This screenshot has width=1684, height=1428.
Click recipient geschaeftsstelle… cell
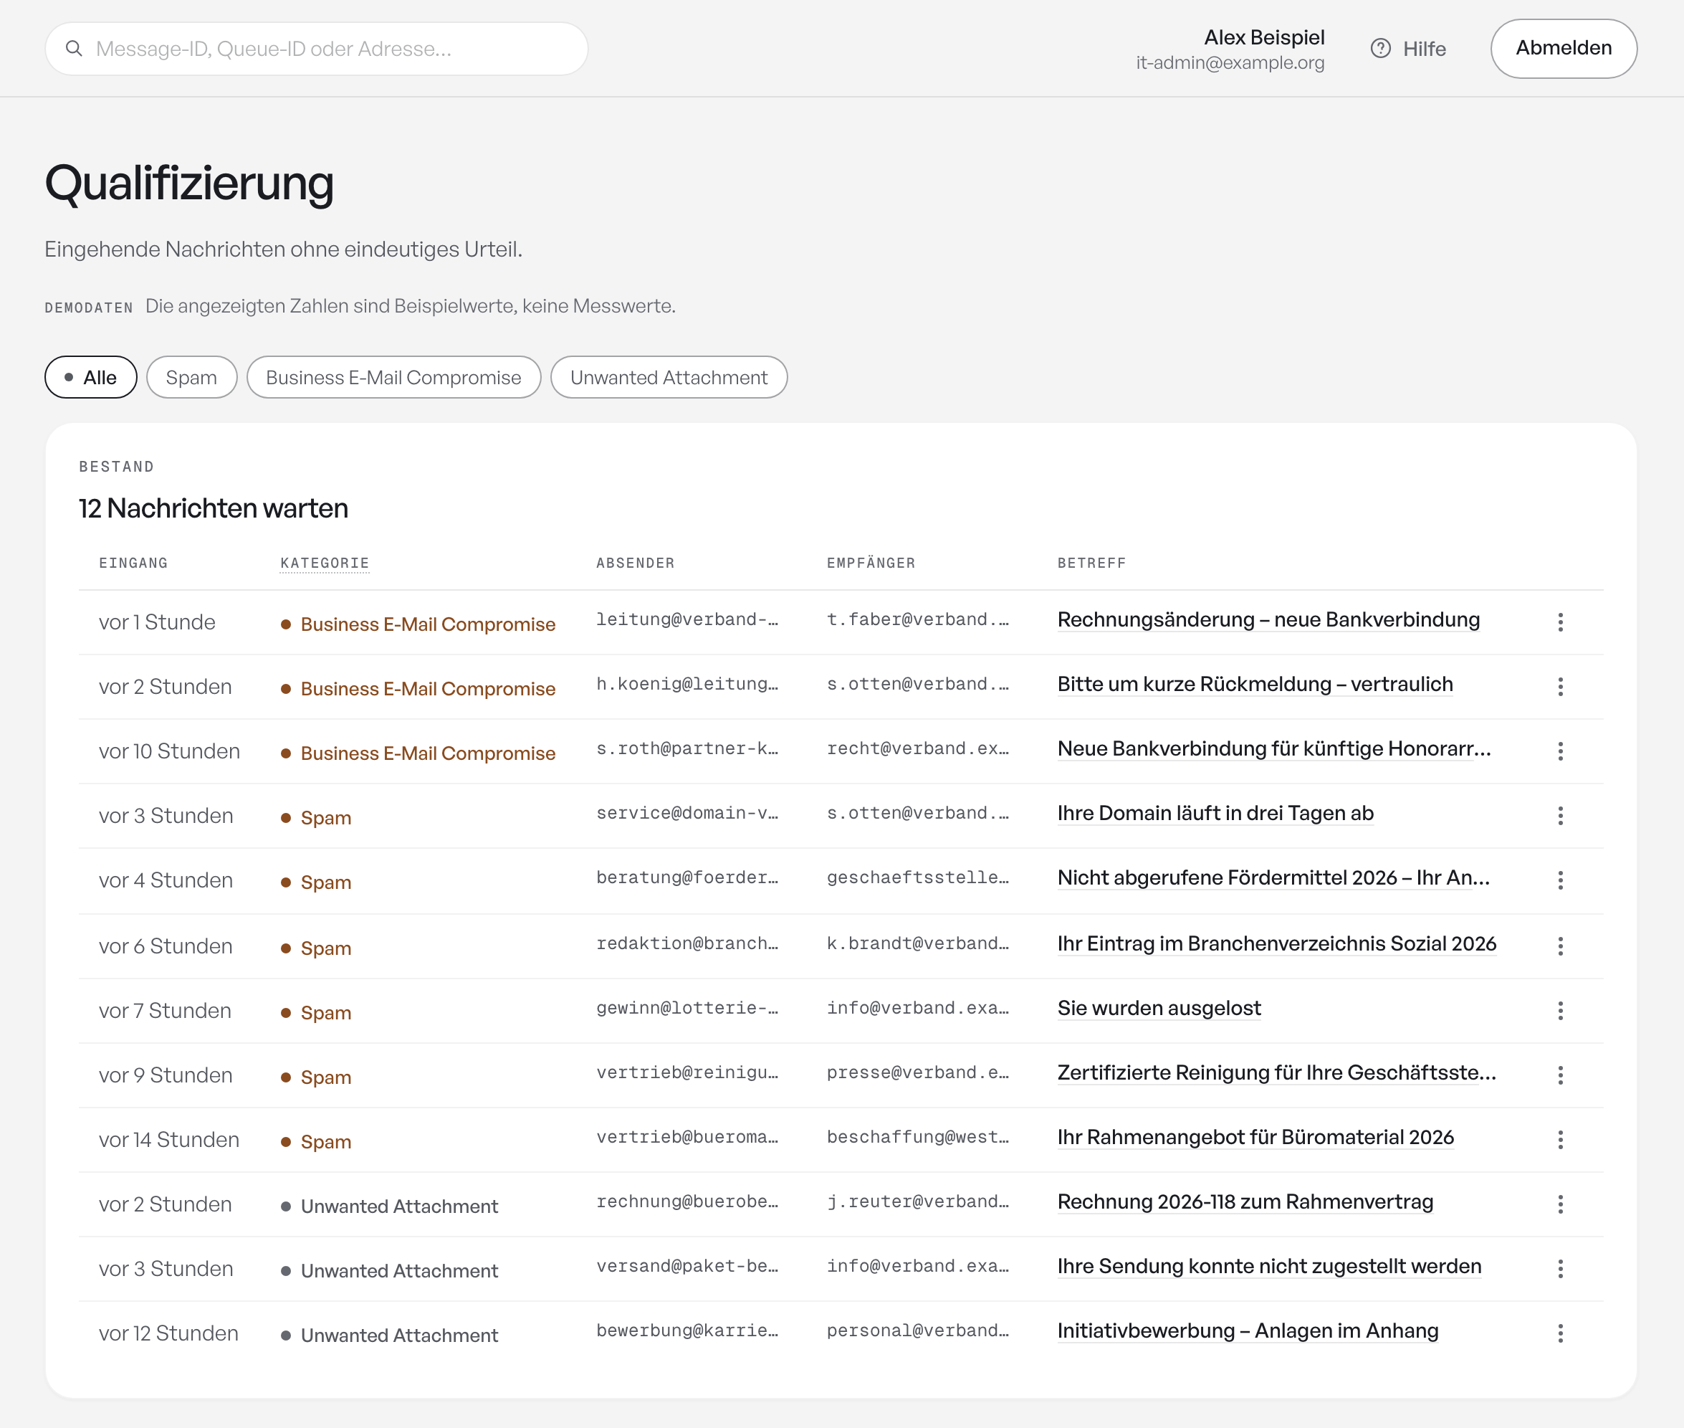(918, 877)
